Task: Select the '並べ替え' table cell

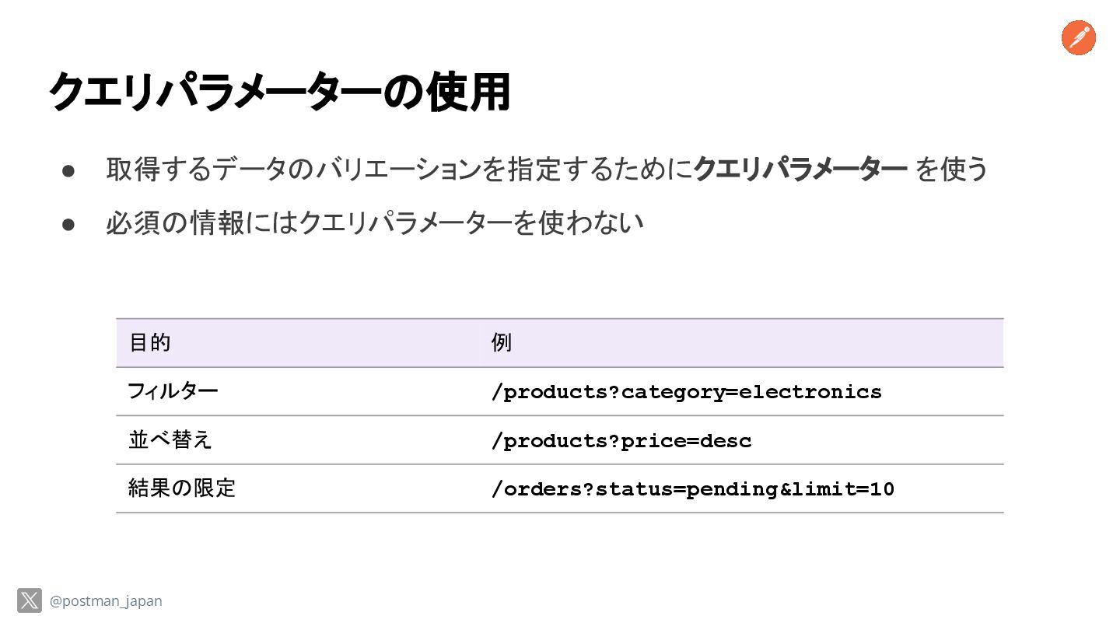Action: click(x=170, y=440)
